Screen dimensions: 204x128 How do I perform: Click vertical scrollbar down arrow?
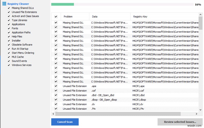(x=200, y=110)
